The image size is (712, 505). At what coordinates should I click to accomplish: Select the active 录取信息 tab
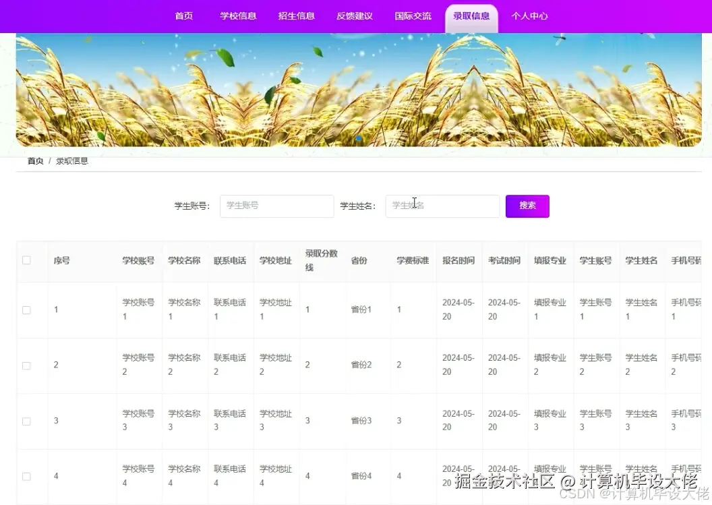pos(471,16)
